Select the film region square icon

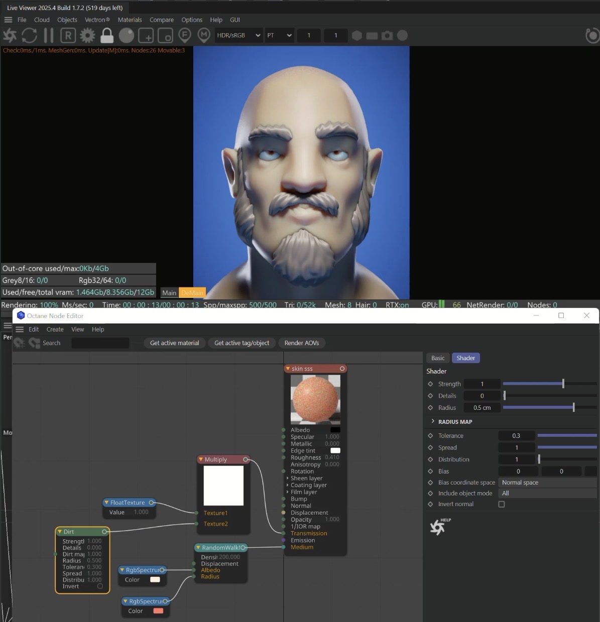point(165,36)
